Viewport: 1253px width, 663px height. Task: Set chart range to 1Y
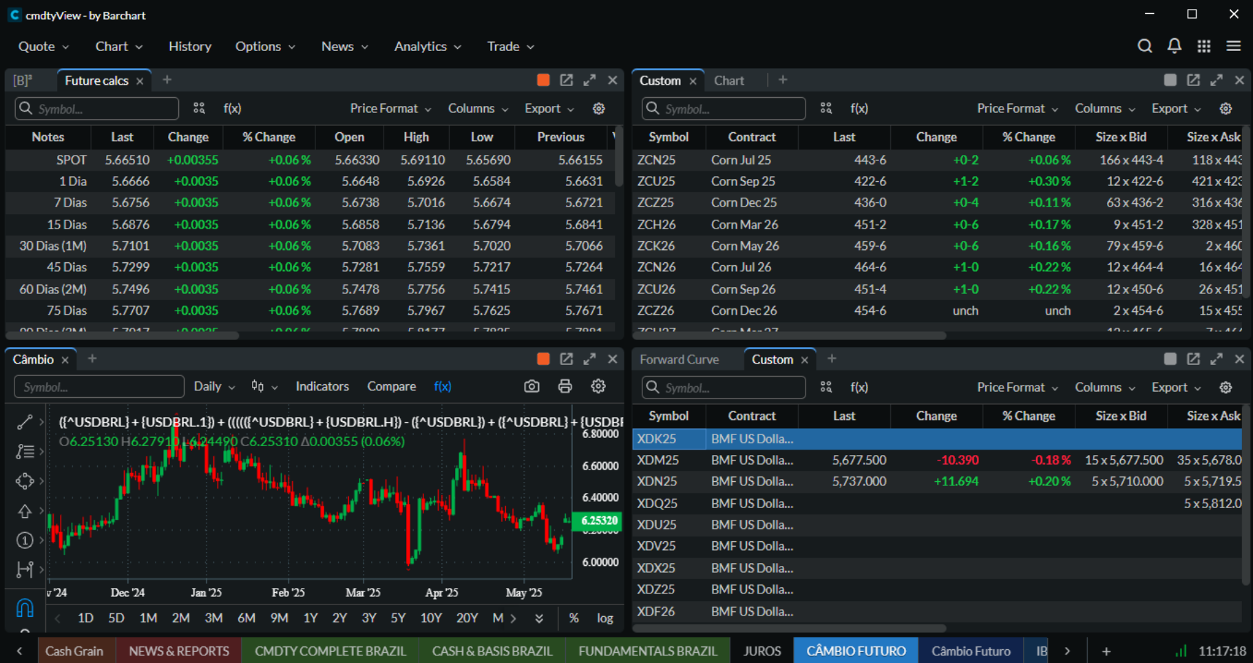pos(310,618)
